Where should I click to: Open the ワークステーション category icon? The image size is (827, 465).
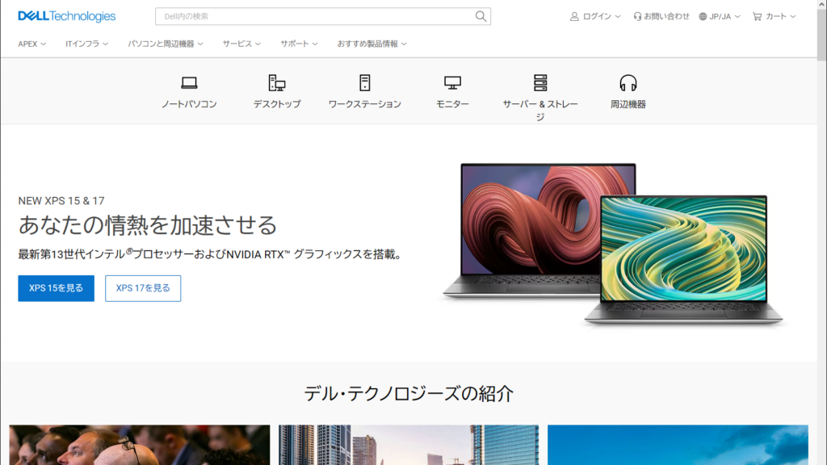point(363,82)
